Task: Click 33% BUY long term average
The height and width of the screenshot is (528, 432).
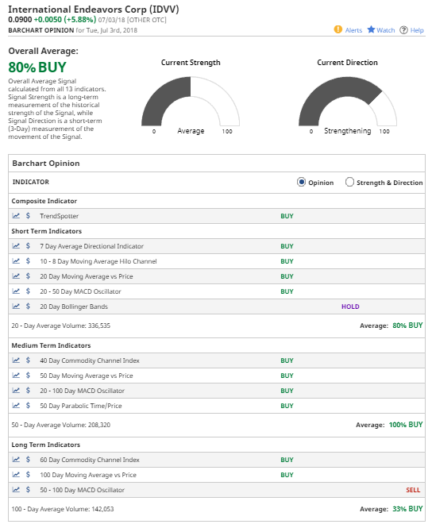Action: coord(407,509)
